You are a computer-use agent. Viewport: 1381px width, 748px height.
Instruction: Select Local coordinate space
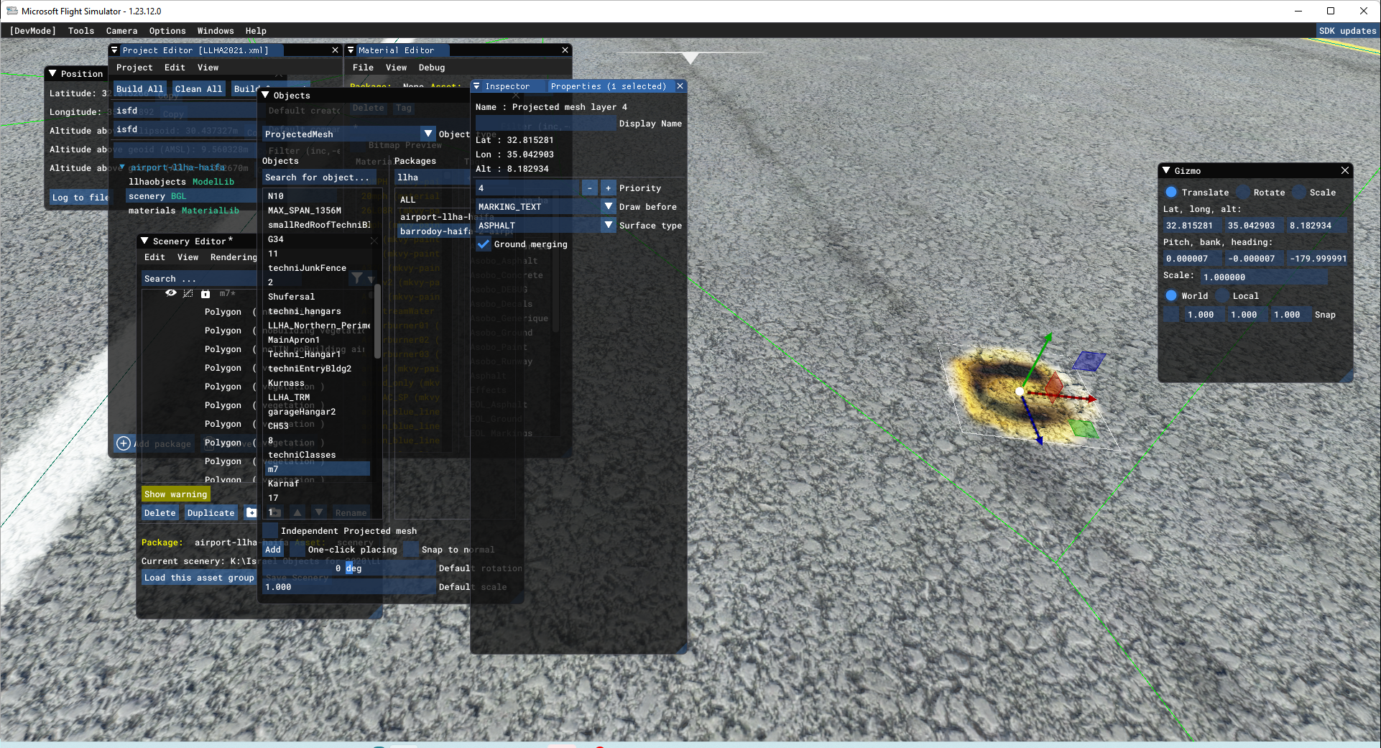pos(1222,296)
